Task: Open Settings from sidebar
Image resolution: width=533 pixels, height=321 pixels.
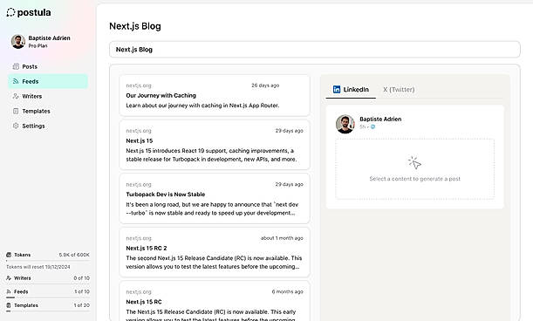Action: tap(48, 126)
